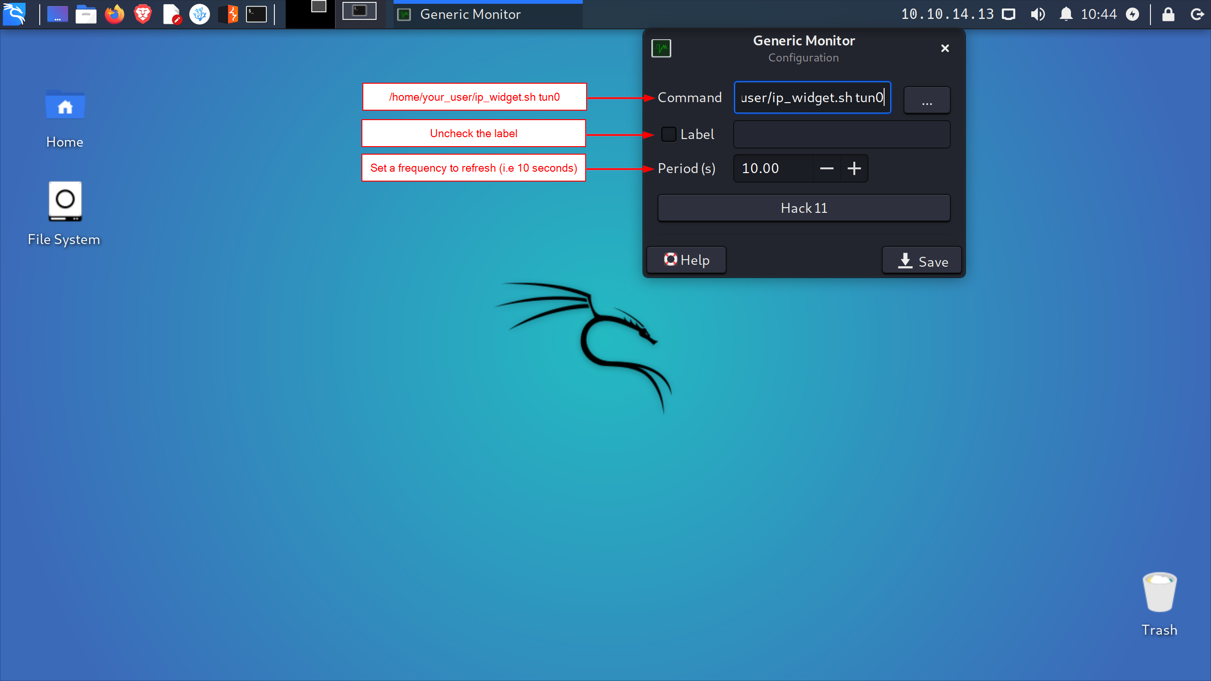
Task: Launch Firefox from the panel
Action: click(114, 14)
